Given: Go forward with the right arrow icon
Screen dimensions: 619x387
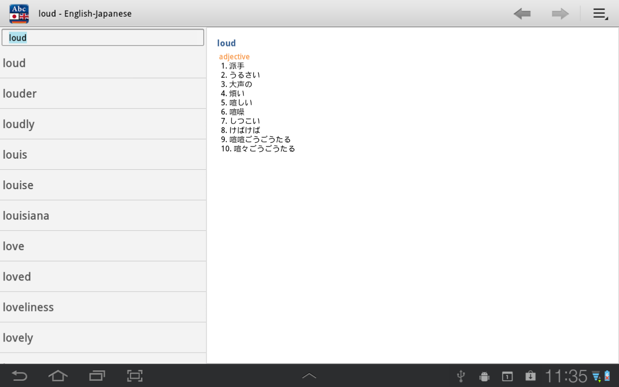Looking at the screenshot, I should [560, 14].
